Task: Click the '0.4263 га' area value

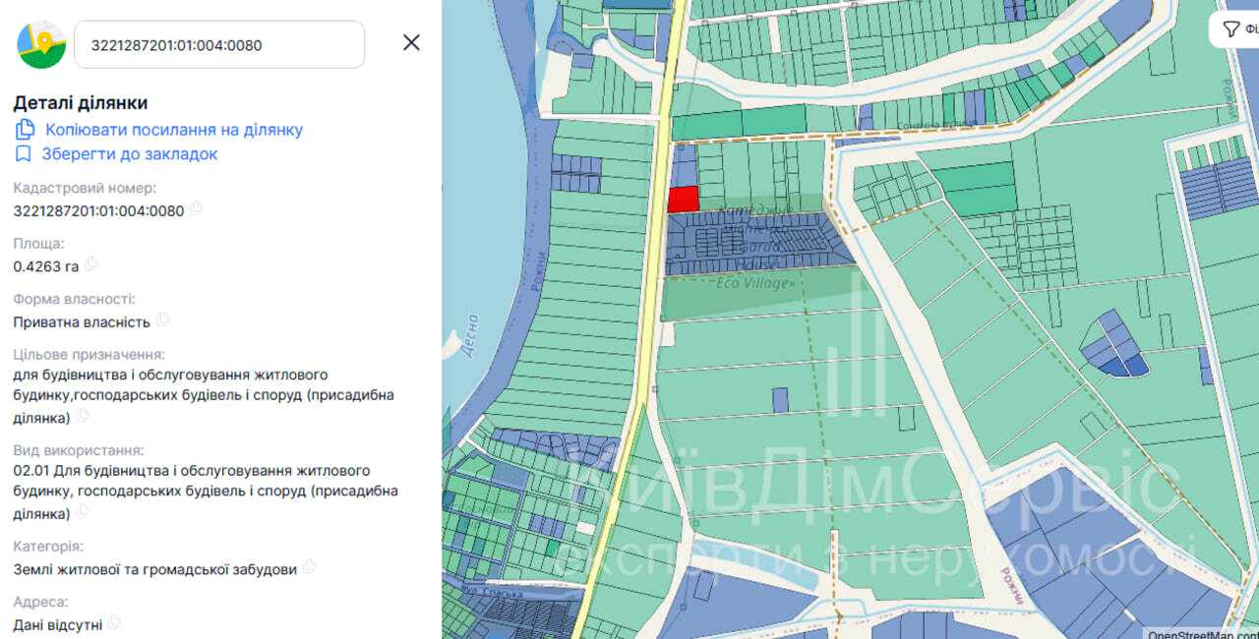Action: tap(46, 266)
